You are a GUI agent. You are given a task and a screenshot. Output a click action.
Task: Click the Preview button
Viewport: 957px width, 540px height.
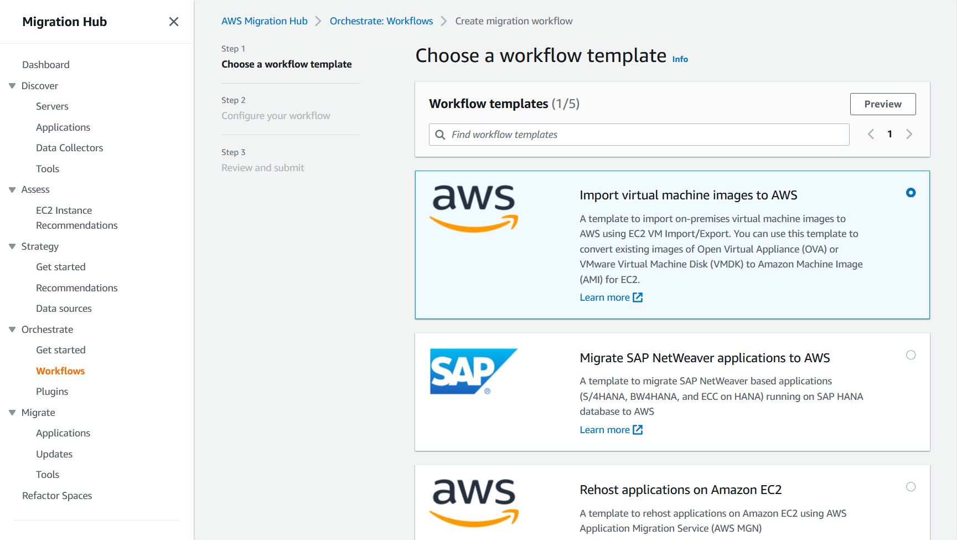point(883,104)
